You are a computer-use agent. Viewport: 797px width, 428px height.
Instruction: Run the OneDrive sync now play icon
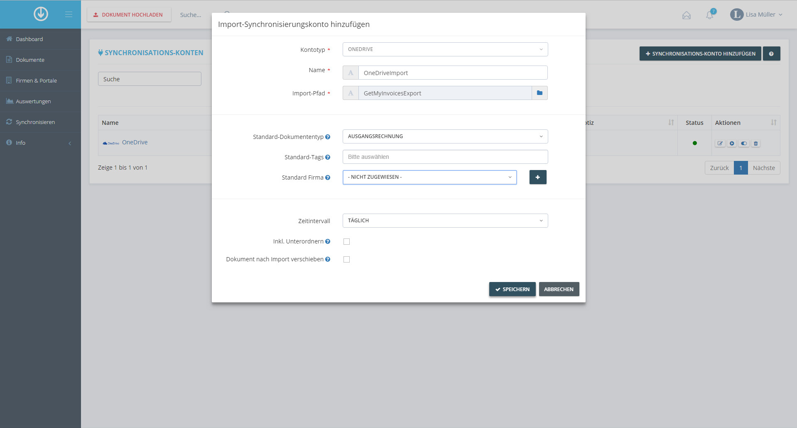click(x=732, y=143)
